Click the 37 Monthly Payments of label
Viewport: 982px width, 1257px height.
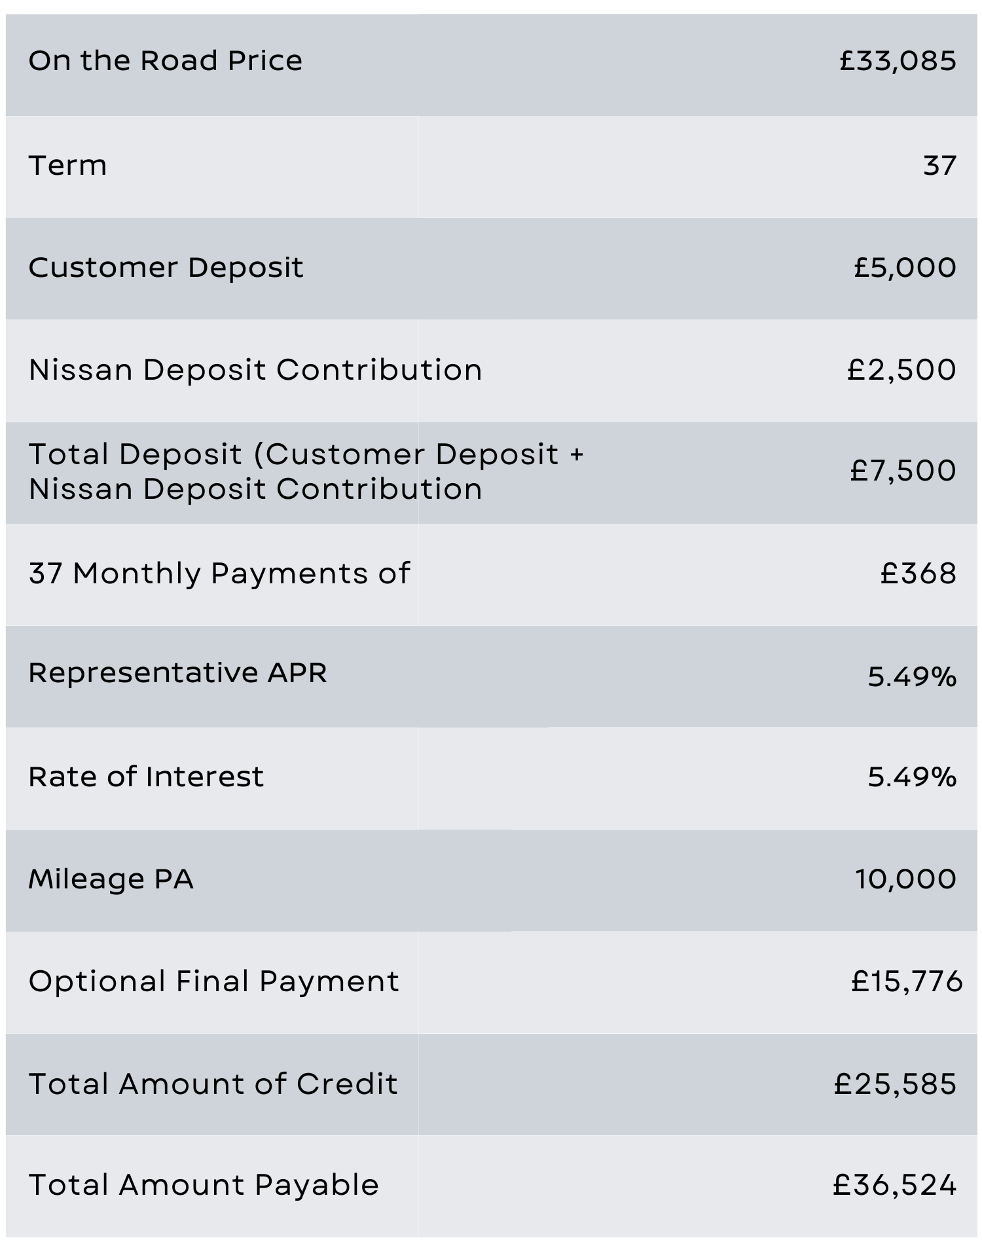219,574
